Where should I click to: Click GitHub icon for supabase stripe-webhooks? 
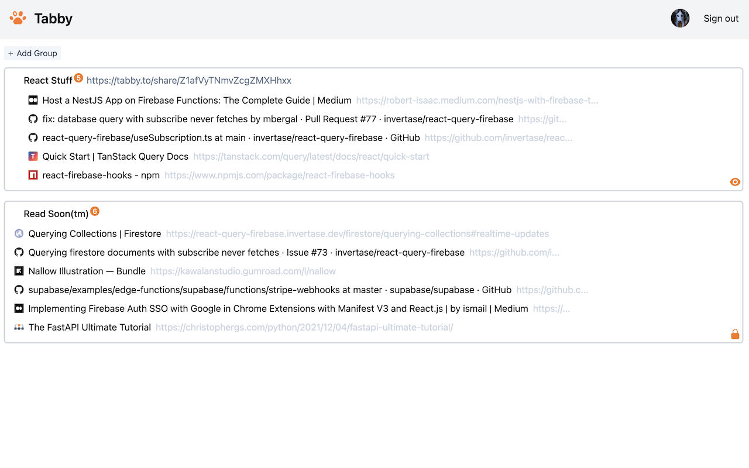19,290
